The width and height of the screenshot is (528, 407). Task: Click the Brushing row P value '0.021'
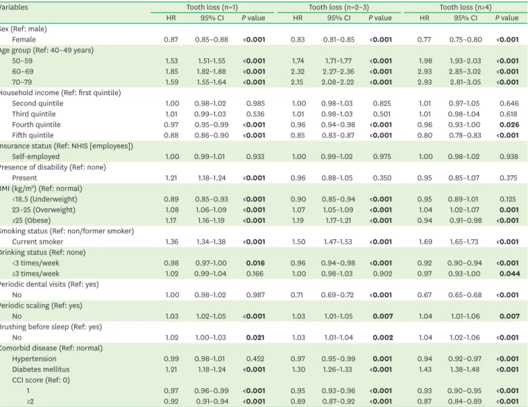pyautogui.click(x=255, y=338)
